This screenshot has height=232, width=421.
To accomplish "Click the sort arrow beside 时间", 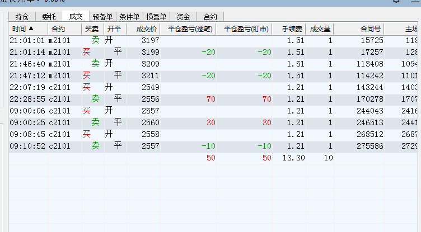I will pyautogui.click(x=31, y=29).
